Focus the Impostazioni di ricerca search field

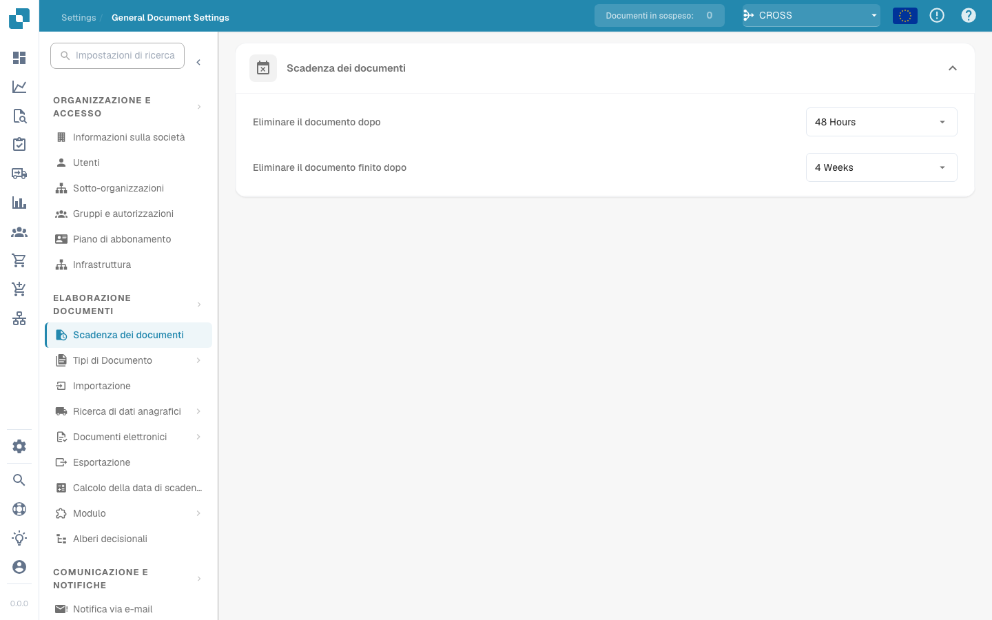117,55
